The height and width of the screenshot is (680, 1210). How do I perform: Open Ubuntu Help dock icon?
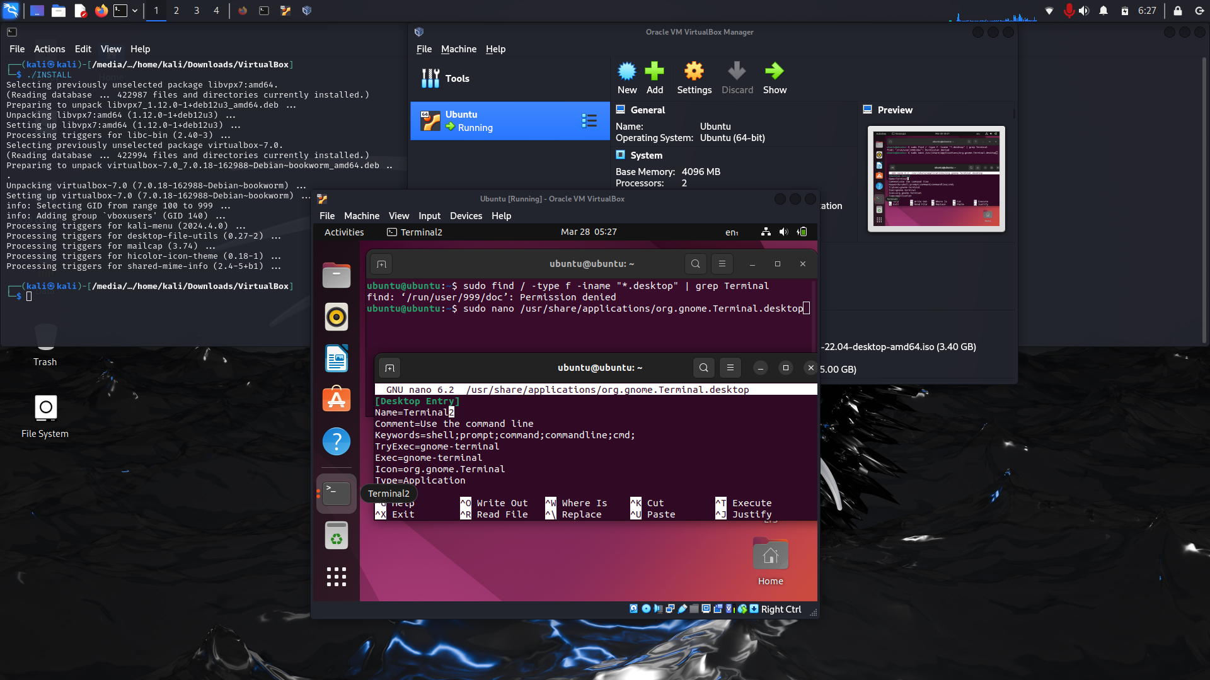337,441
